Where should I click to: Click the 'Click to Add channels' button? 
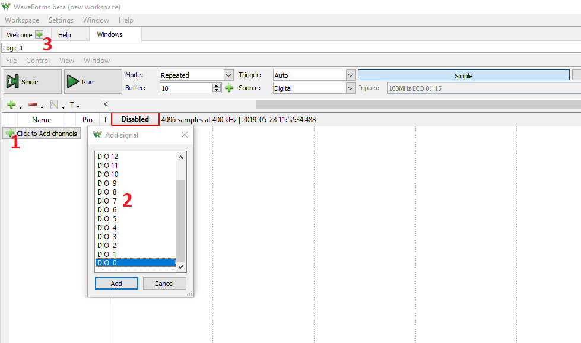click(42, 134)
